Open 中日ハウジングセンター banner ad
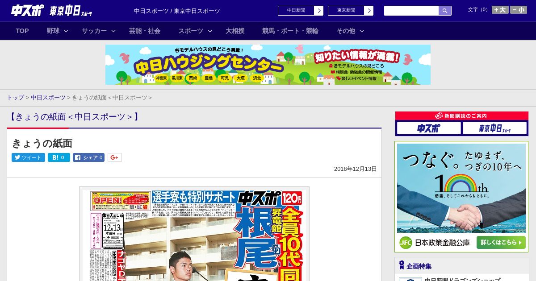 point(268,65)
